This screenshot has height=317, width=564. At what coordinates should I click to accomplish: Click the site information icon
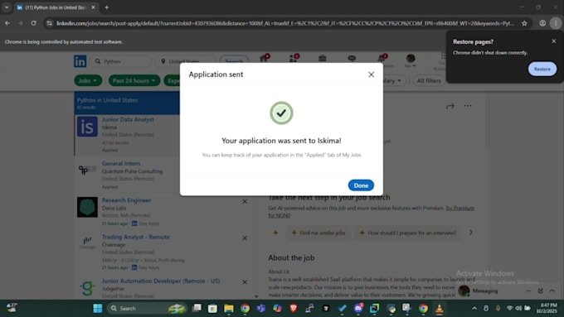49,23
